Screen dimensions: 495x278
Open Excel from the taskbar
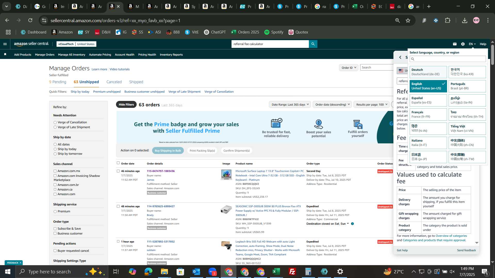coord(276,272)
